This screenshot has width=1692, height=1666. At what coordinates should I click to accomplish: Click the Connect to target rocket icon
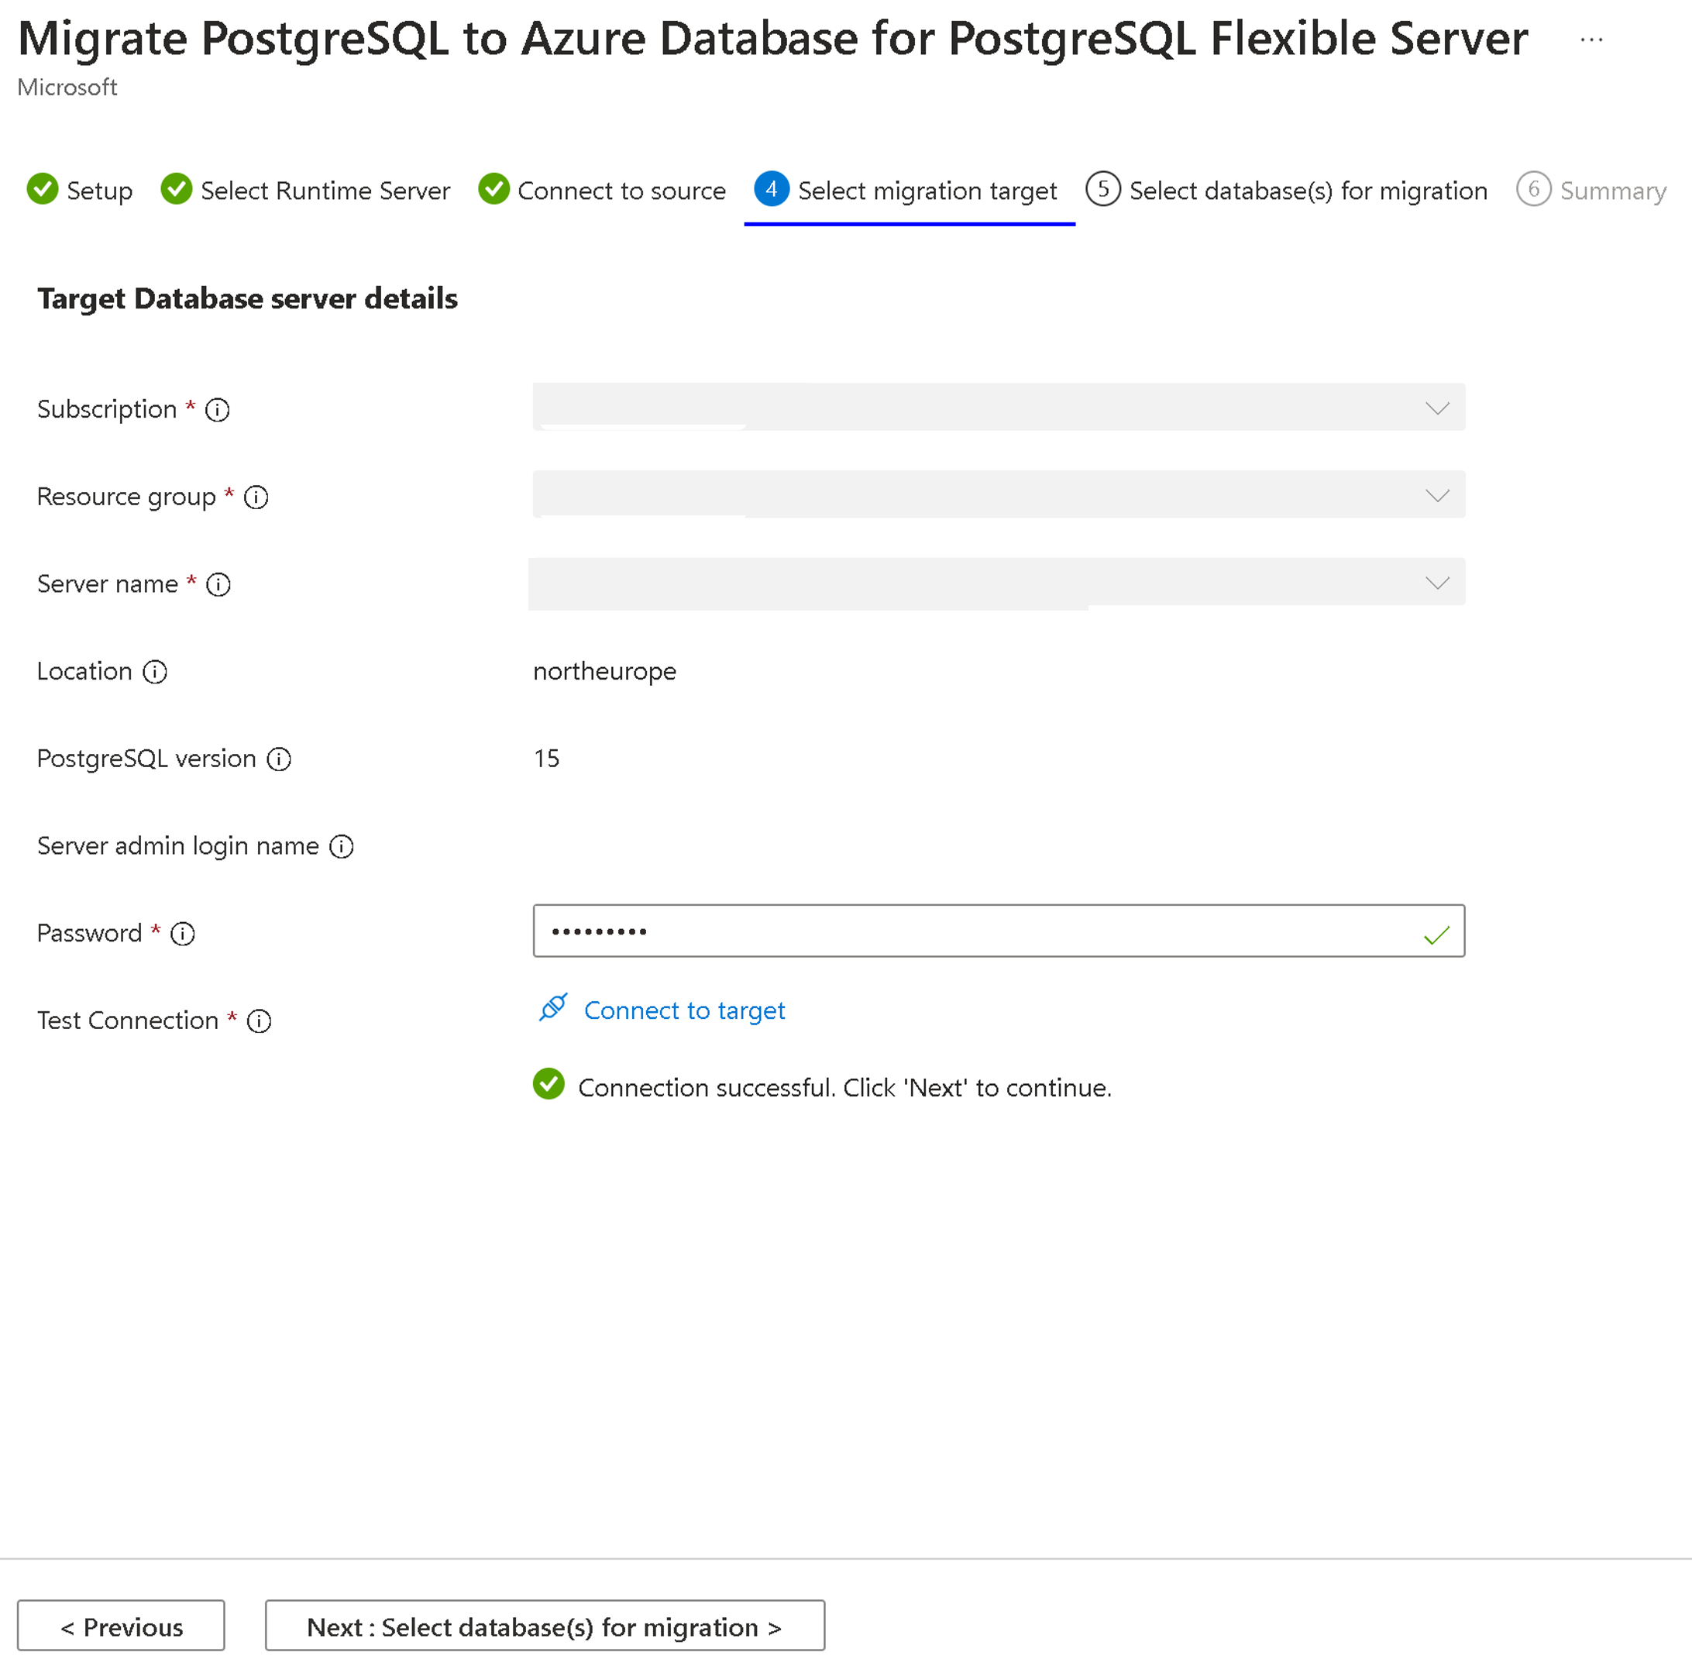(552, 1010)
